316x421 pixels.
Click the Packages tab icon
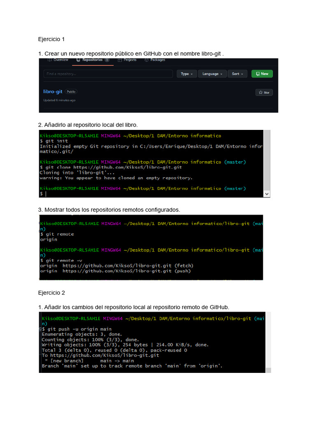[x=146, y=60]
